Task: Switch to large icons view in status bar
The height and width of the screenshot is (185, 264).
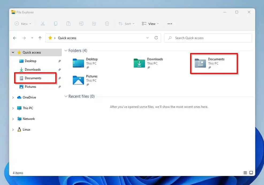Action: pyautogui.click(x=251, y=173)
